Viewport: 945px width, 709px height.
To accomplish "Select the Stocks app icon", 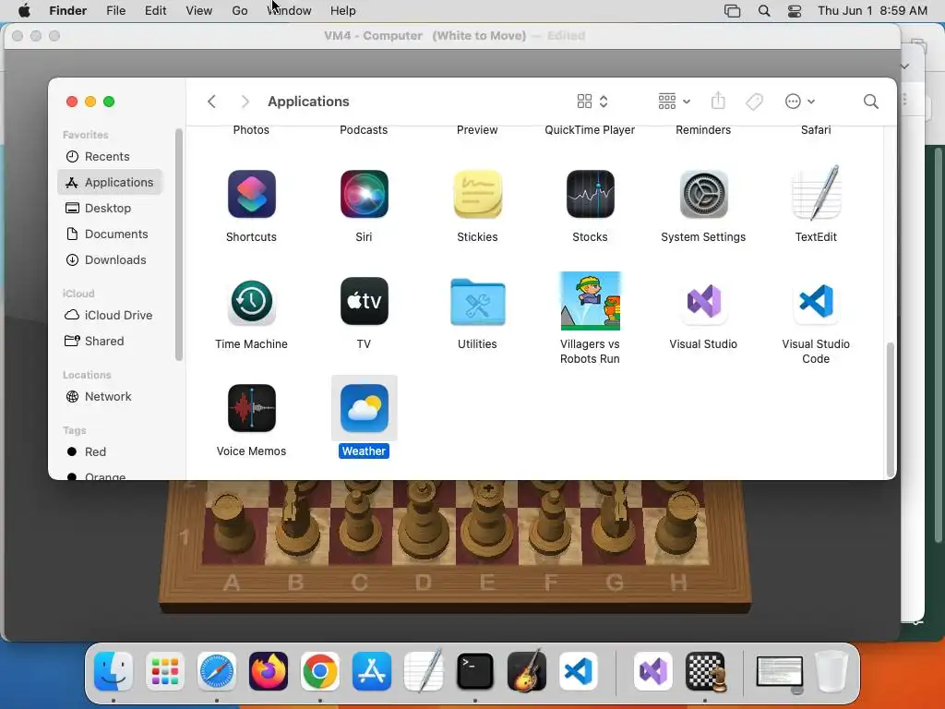I will click(590, 194).
